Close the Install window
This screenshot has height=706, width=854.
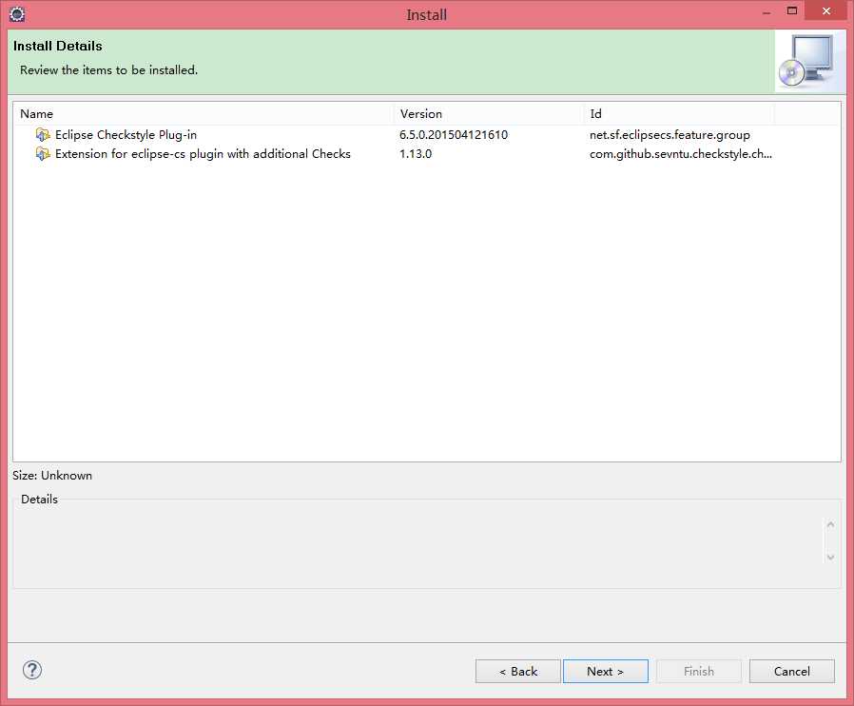coord(826,10)
